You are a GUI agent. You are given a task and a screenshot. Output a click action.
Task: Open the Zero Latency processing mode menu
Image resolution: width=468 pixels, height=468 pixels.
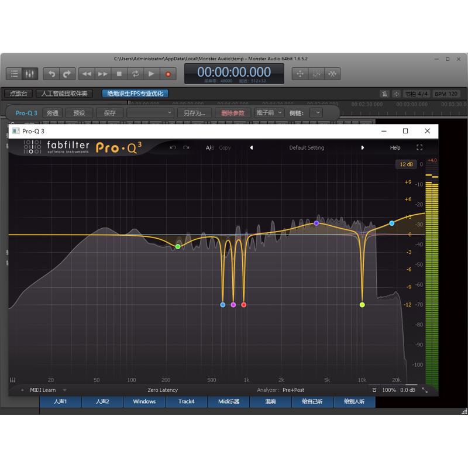click(163, 390)
